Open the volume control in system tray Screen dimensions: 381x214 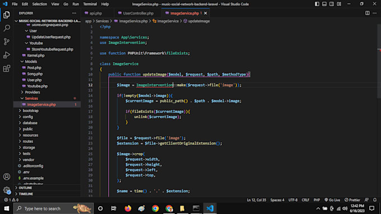[x=345, y=208]
